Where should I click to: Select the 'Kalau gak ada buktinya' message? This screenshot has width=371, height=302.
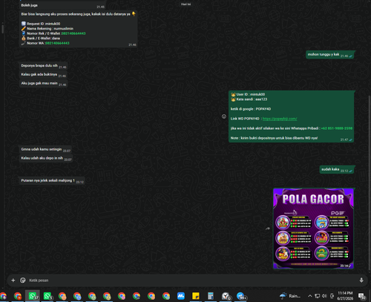point(43,75)
